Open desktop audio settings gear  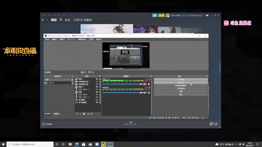tap(149, 93)
